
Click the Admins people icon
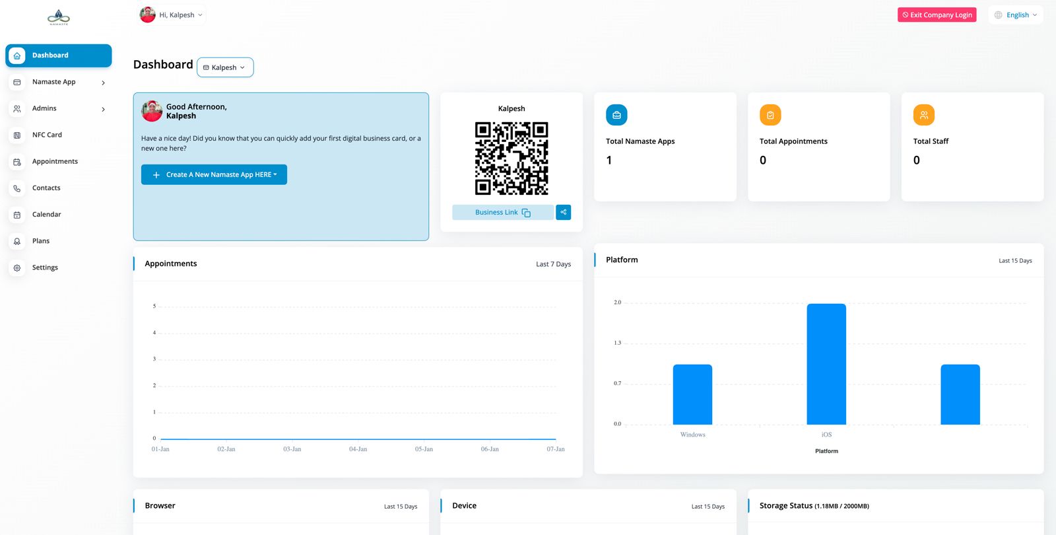pyautogui.click(x=17, y=109)
